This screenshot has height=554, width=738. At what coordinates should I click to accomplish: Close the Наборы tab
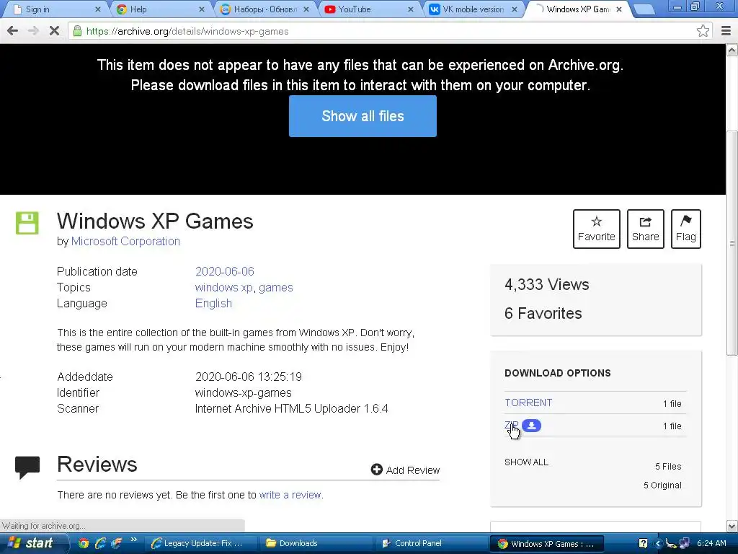coord(306,9)
